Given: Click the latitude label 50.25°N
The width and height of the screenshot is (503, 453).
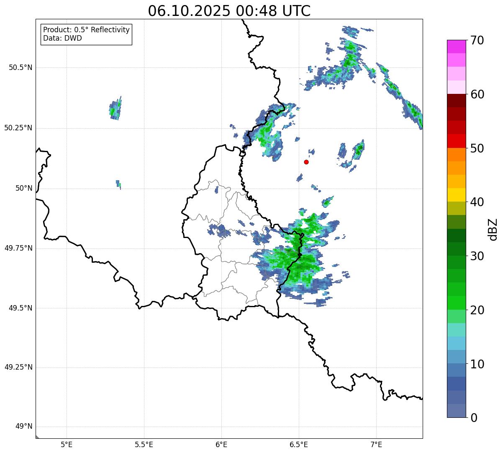Looking at the screenshot, I should 18,128.
